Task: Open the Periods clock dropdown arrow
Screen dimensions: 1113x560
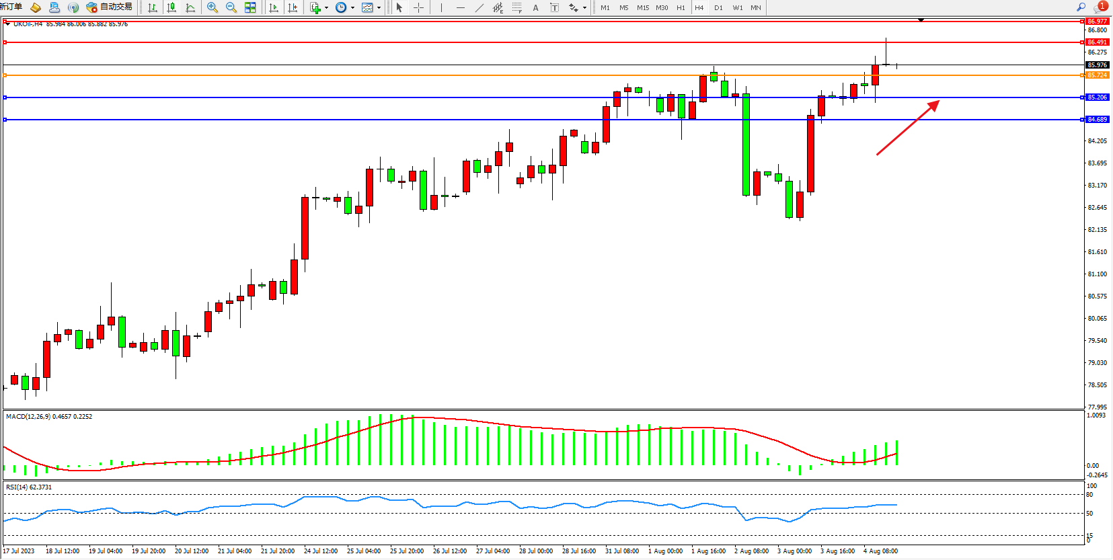Action: (x=352, y=8)
